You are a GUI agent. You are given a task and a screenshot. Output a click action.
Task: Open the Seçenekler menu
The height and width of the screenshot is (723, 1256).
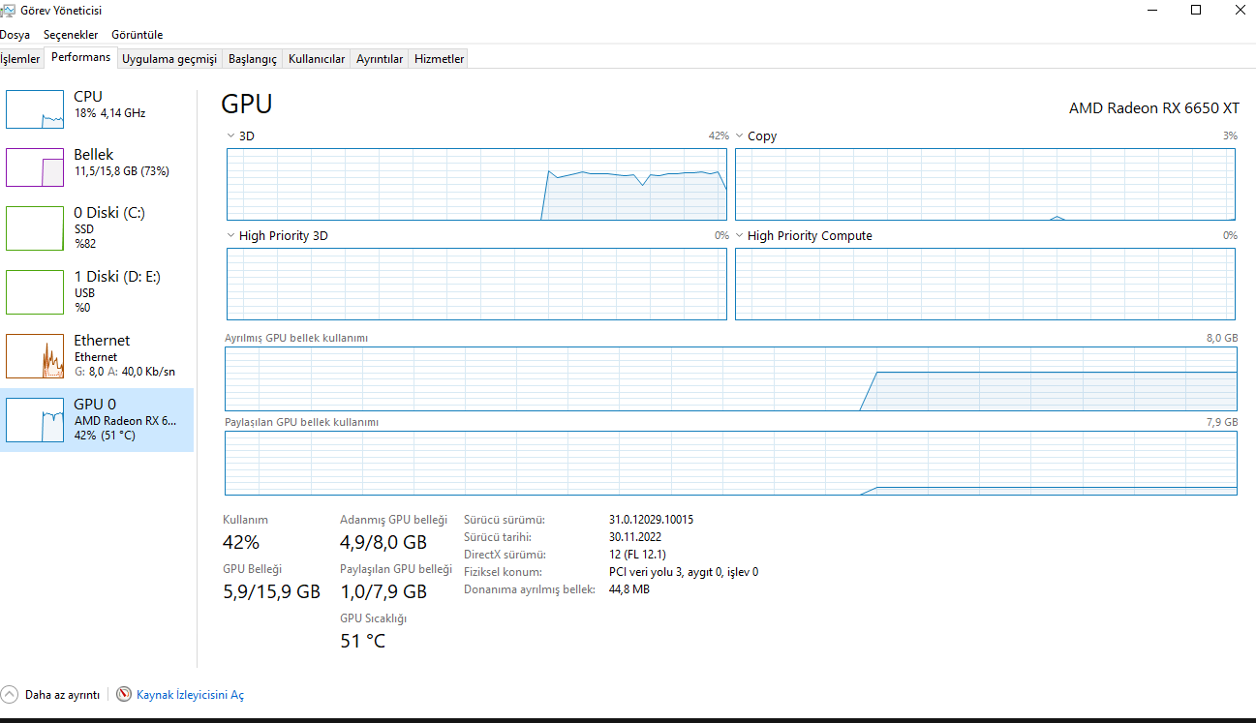[x=71, y=35]
